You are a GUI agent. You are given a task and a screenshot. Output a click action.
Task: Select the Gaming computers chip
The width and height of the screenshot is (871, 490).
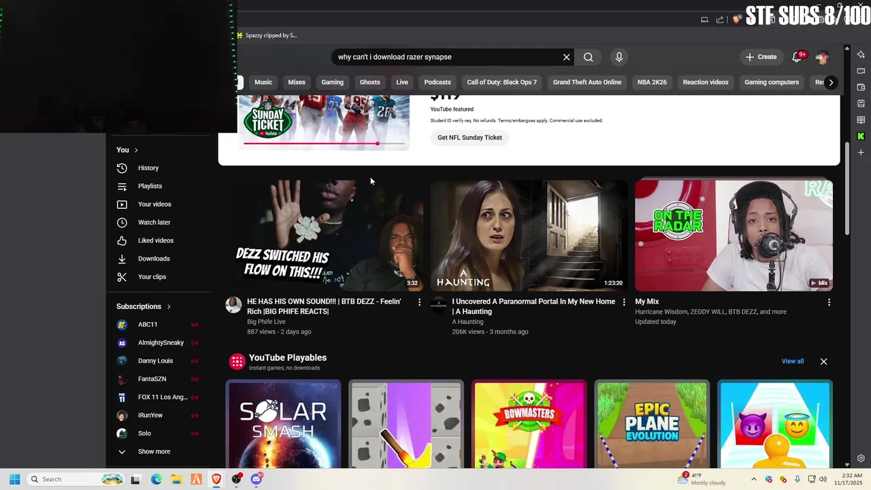[x=772, y=82]
